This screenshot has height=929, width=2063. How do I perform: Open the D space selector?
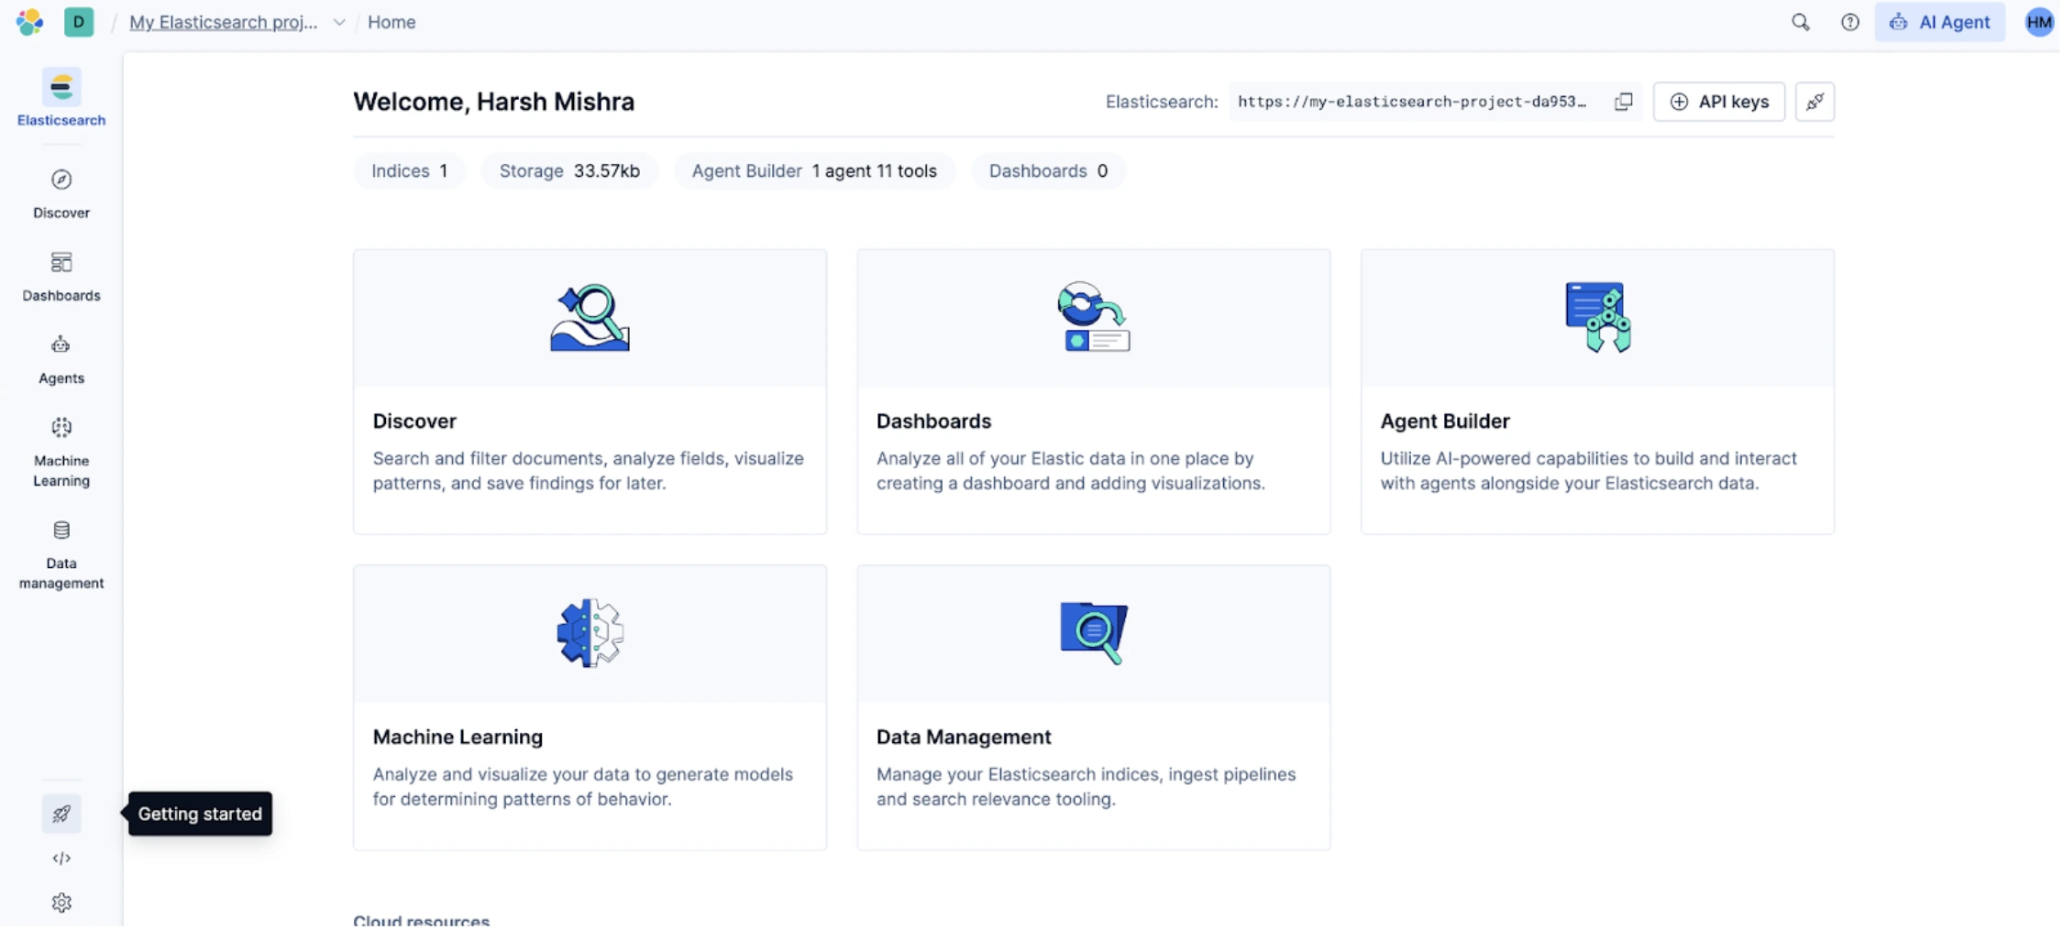point(79,22)
